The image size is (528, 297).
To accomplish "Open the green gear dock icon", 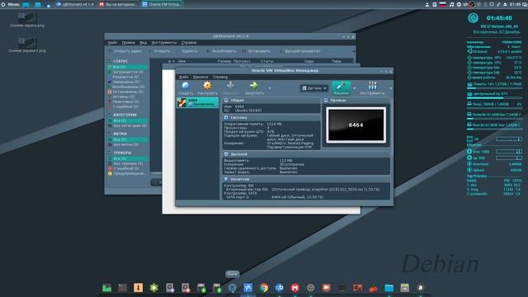I will tap(154, 288).
